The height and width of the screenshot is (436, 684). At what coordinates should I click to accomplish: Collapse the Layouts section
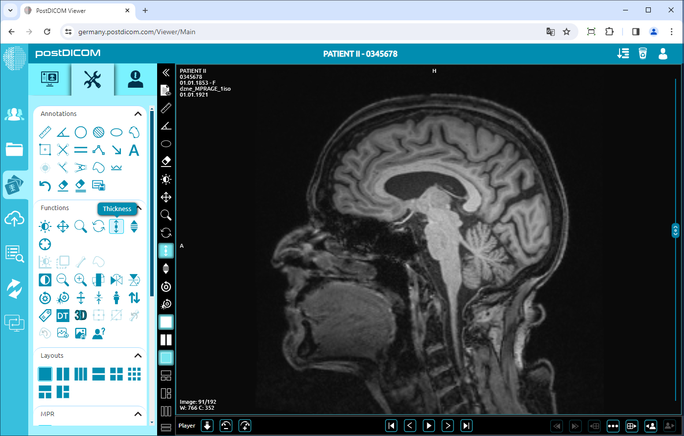tap(138, 355)
